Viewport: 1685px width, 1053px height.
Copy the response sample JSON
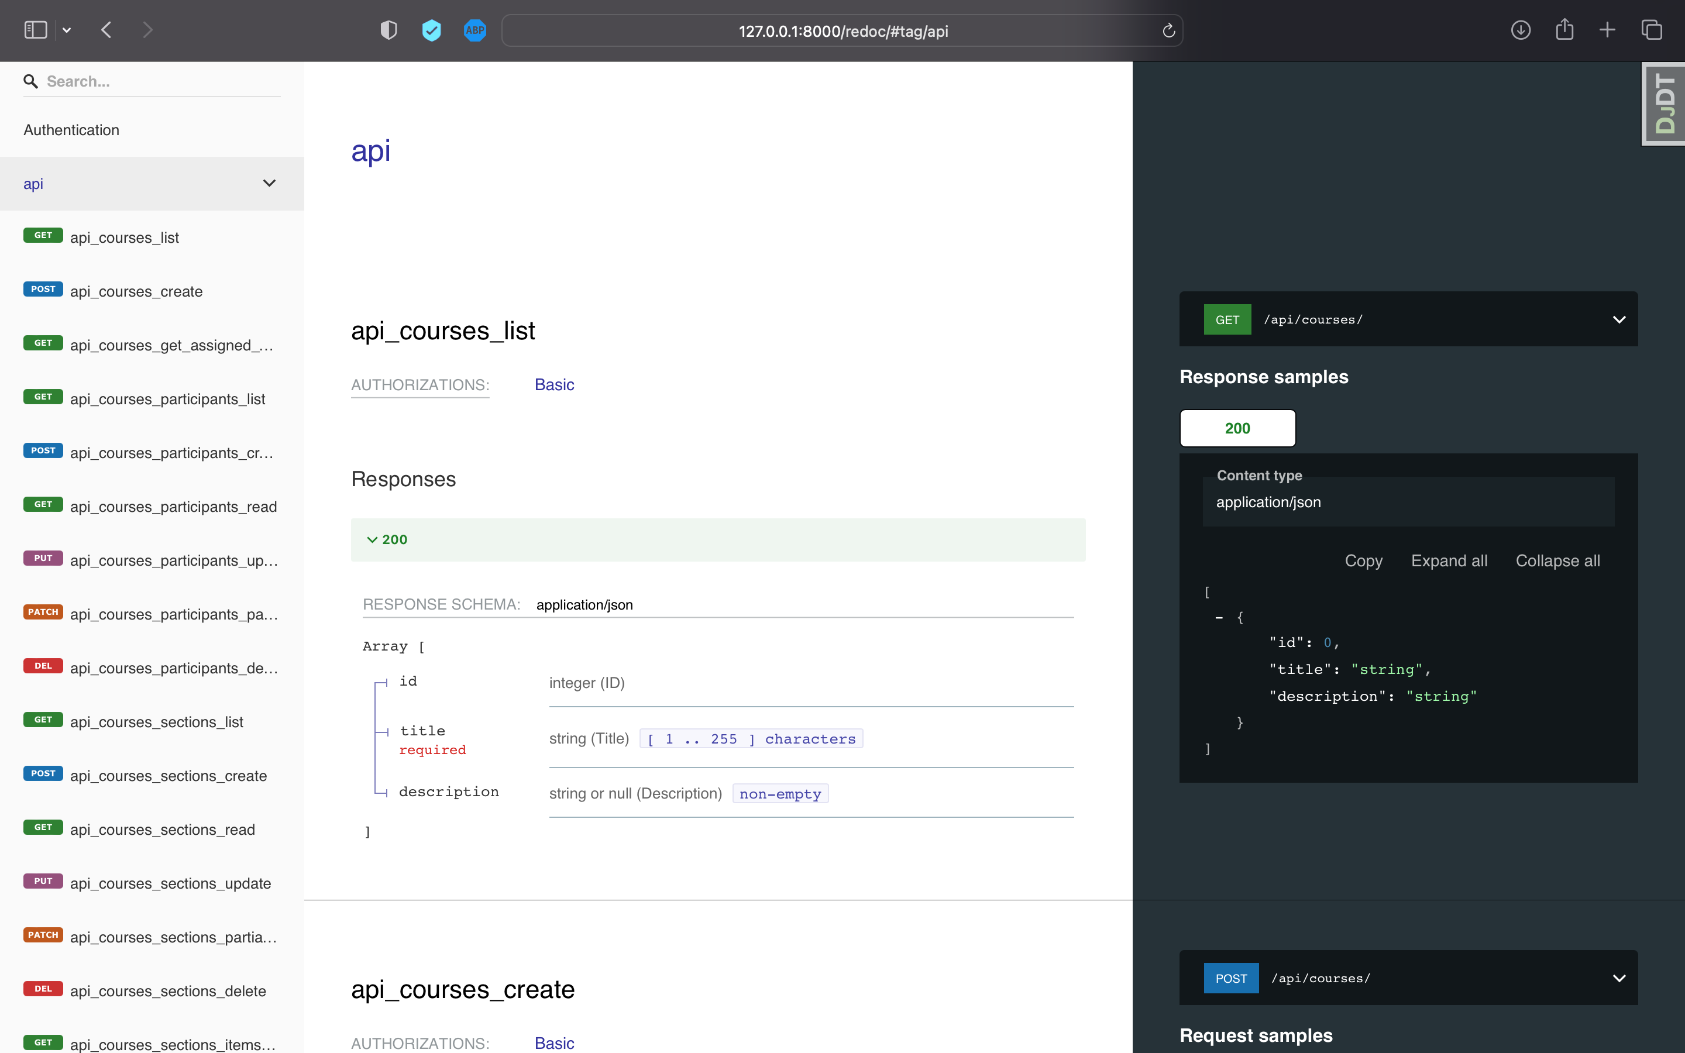(x=1363, y=560)
